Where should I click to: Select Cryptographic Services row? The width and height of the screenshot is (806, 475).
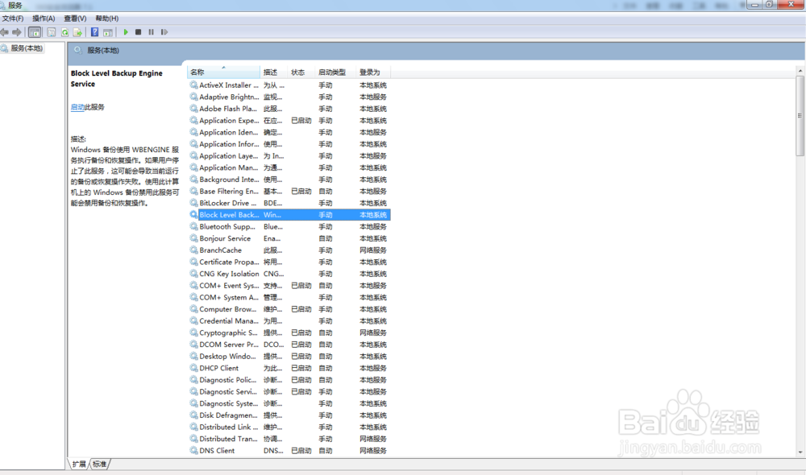coord(289,332)
